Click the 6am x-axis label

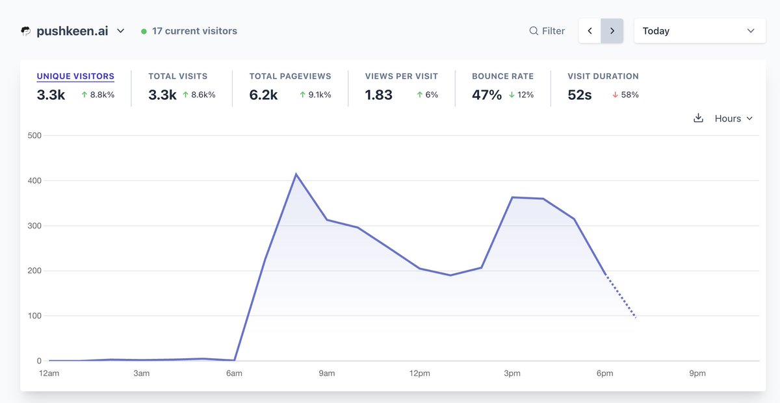pyautogui.click(x=234, y=373)
